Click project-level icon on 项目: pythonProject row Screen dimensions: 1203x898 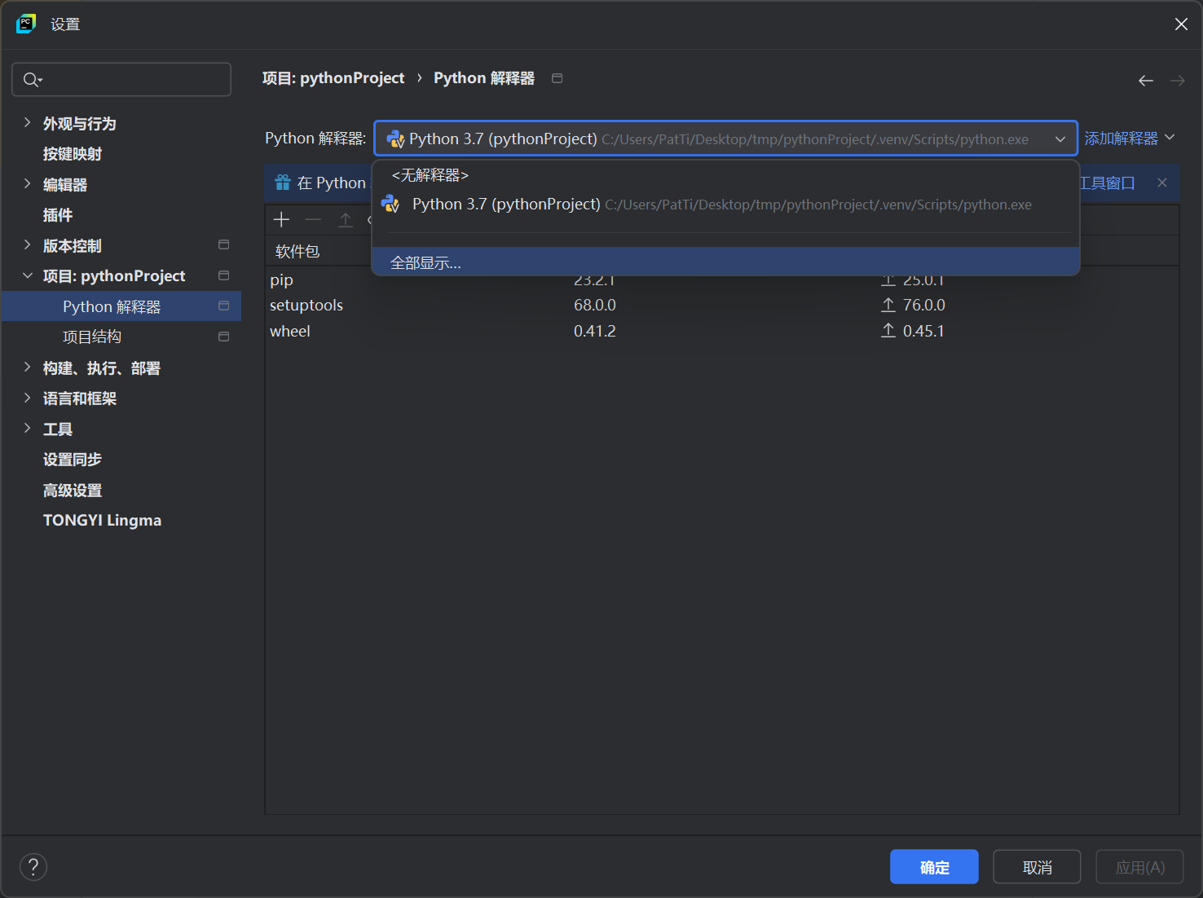click(224, 275)
